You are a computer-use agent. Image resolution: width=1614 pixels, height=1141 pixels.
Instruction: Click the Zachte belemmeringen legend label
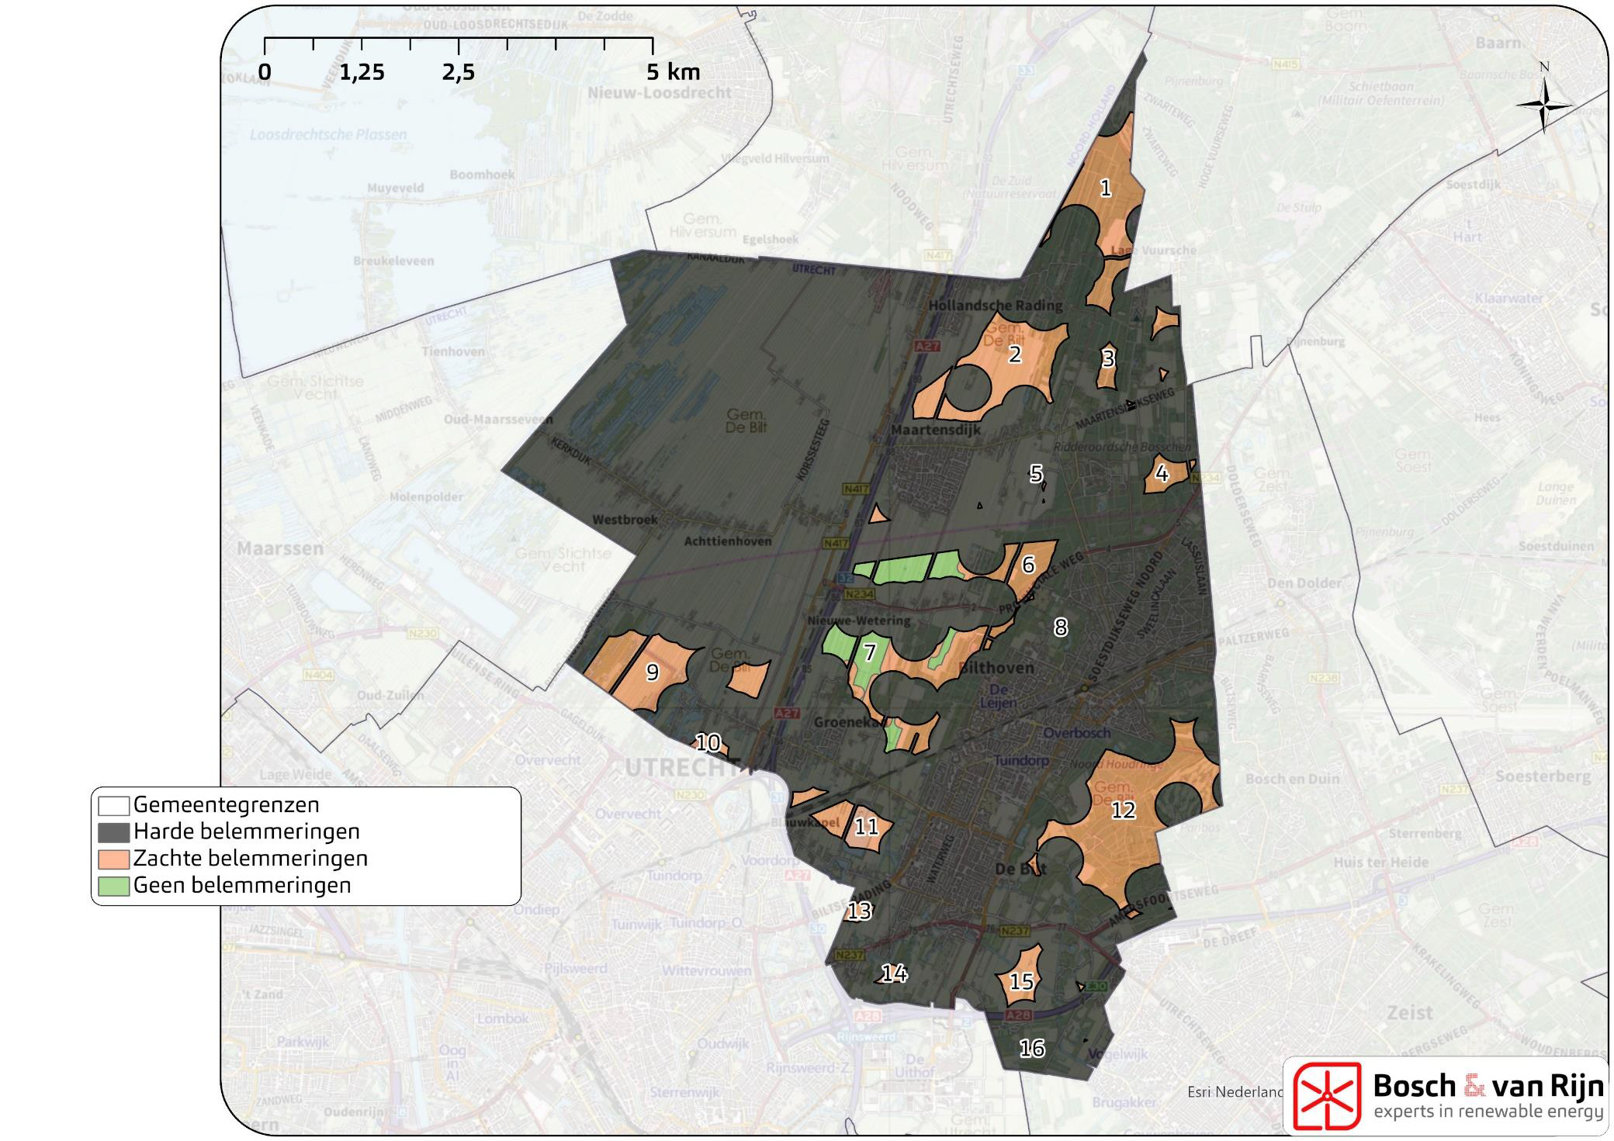250,859
